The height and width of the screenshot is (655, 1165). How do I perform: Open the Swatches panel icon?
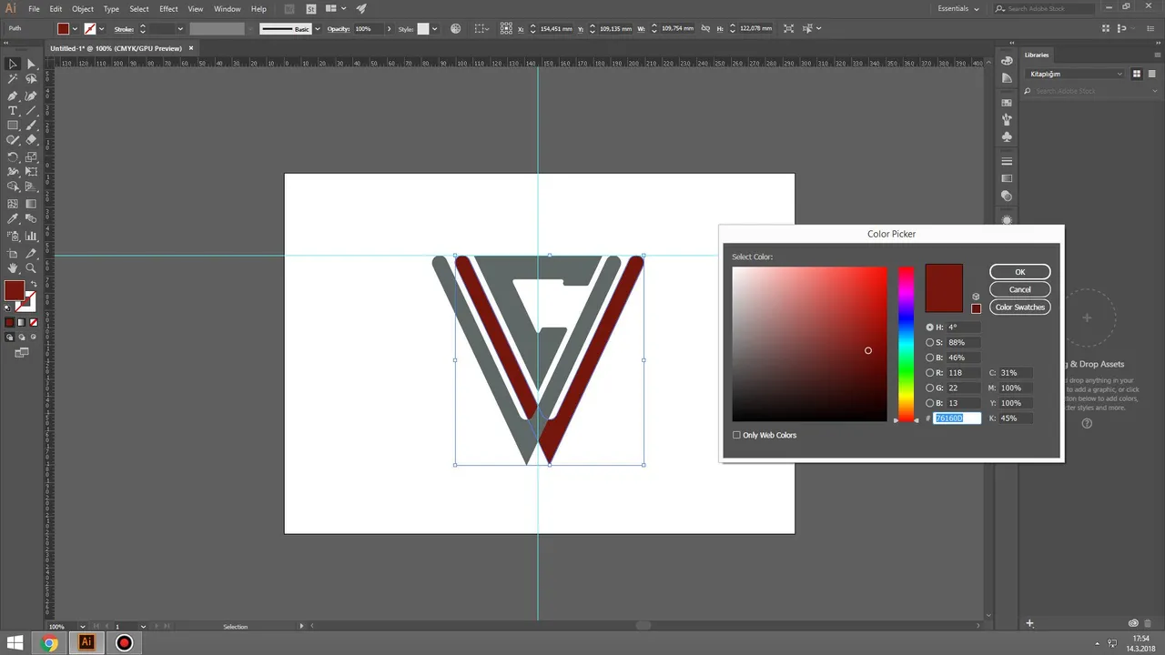click(1007, 103)
